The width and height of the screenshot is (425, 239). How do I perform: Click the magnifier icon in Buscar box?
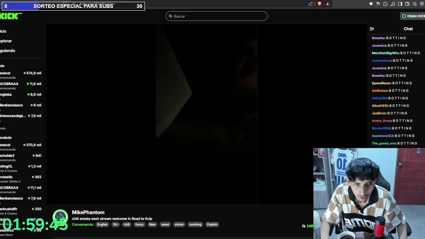pos(171,16)
